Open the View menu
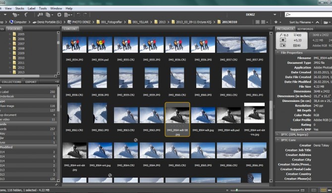Screen dimensions: 332x193 8,8
